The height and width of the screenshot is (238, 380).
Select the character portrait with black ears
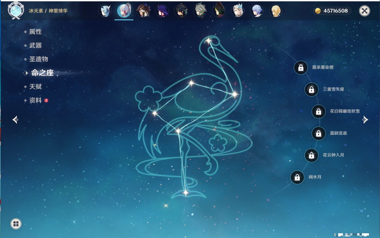coord(219,11)
